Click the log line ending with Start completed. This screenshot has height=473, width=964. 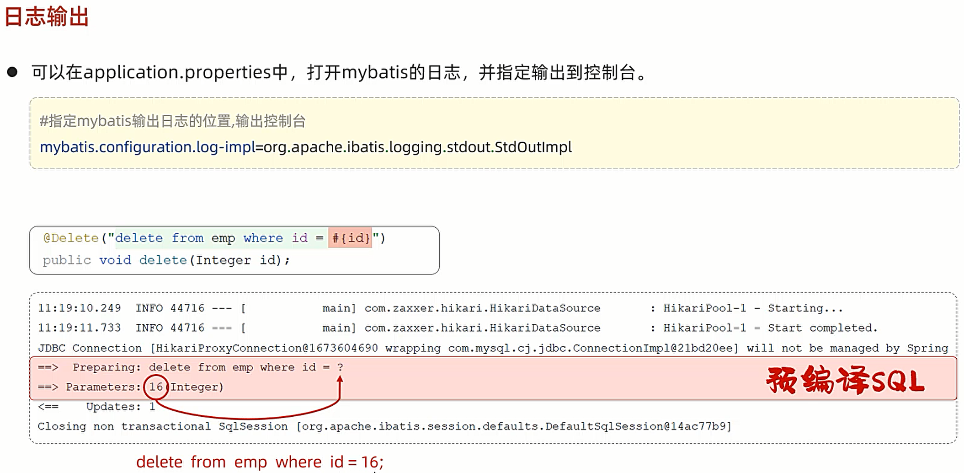pyautogui.click(x=458, y=328)
